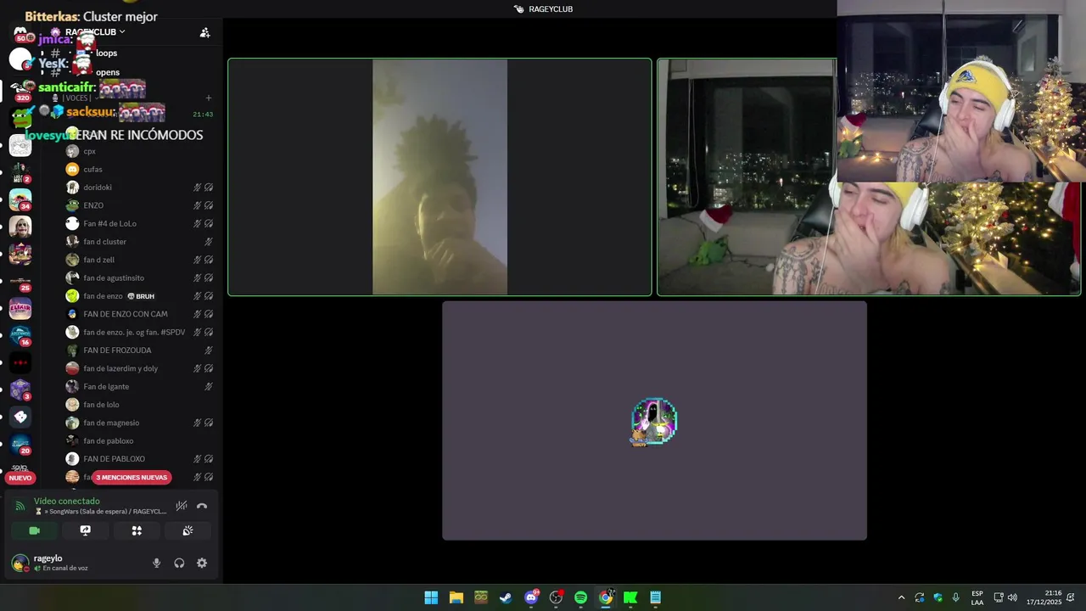This screenshot has width=1086, height=611.
Task: Select user FAN DE ENZO CON CAM
Action: 139,314
